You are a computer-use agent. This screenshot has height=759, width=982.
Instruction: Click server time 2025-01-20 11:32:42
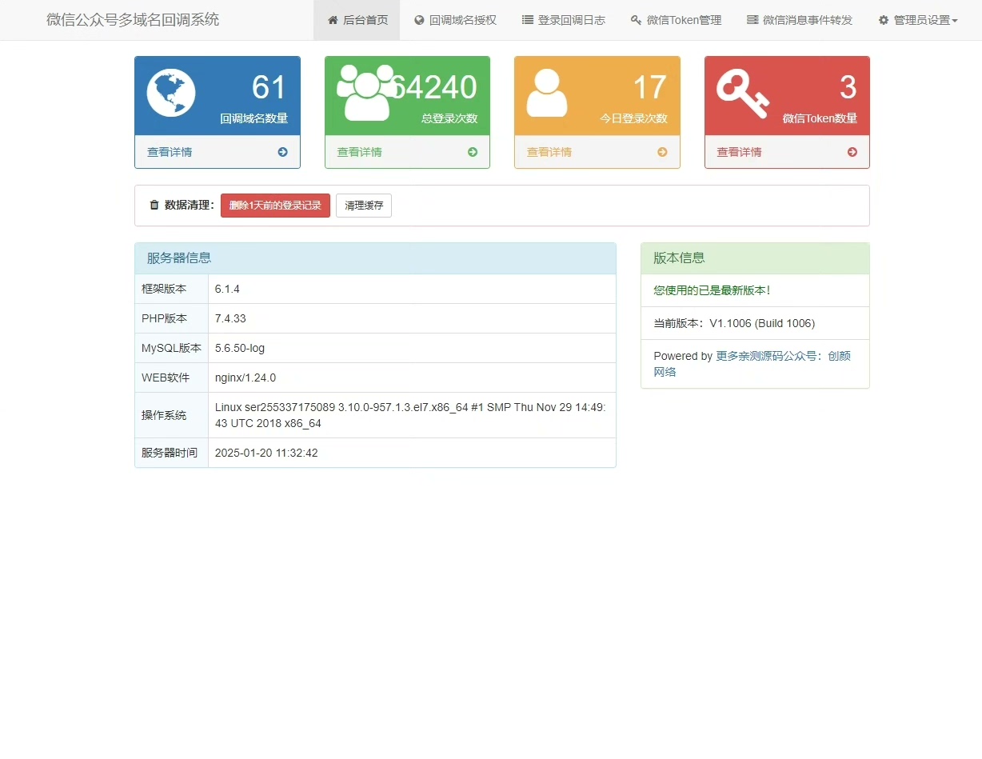(x=266, y=453)
